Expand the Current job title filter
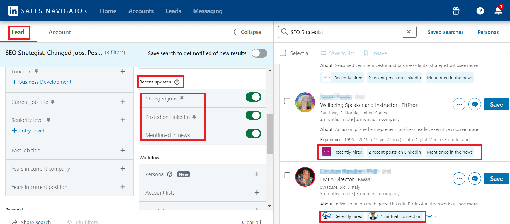Viewport: 510px width, 224px height. tap(123, 102)
